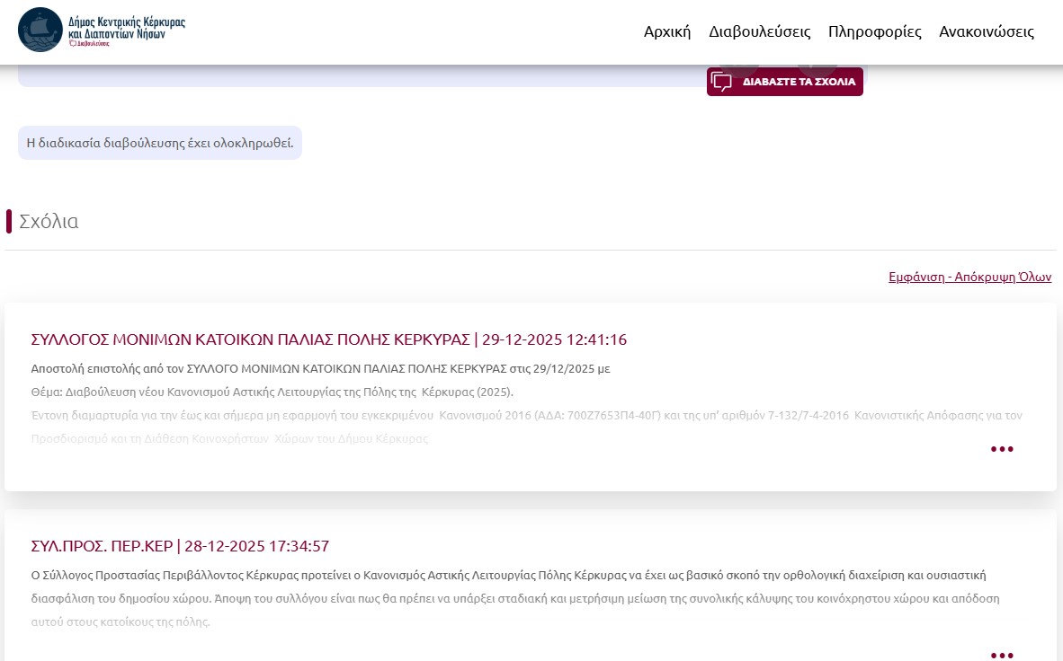
Task: Open the Διαβουλεύσεις menu item
Action: 759,31
